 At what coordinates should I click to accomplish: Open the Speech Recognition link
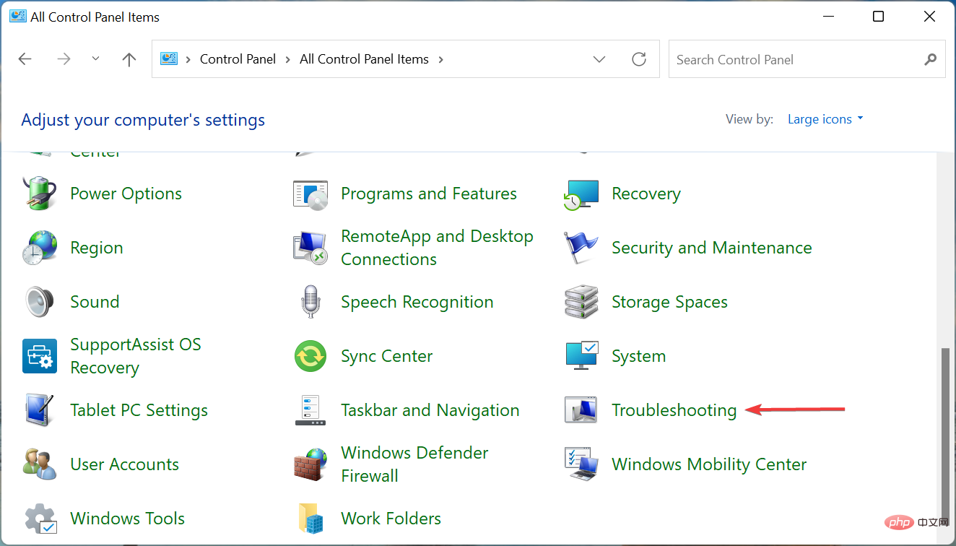[417, 302]
